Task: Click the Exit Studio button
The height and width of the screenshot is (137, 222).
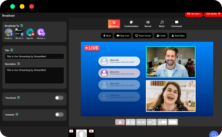Action: coord(213,14)
